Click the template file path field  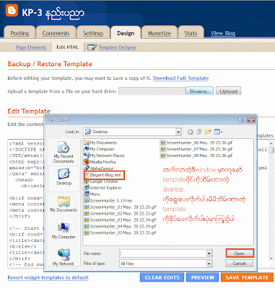pyautogui.click(x=152, y=91)
